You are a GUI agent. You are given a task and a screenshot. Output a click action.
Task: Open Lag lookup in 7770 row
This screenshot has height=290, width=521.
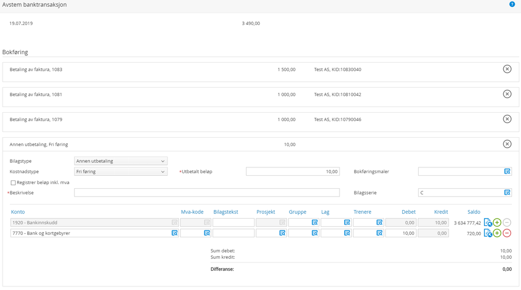tap(347, 233)
